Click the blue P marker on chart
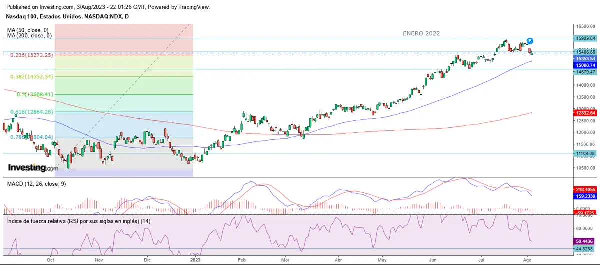Screen dimensions: 600x265 [x=530, y=41]
